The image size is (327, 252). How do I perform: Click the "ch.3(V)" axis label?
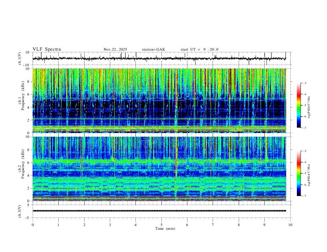pyautogui.click(x=19, y=211)
